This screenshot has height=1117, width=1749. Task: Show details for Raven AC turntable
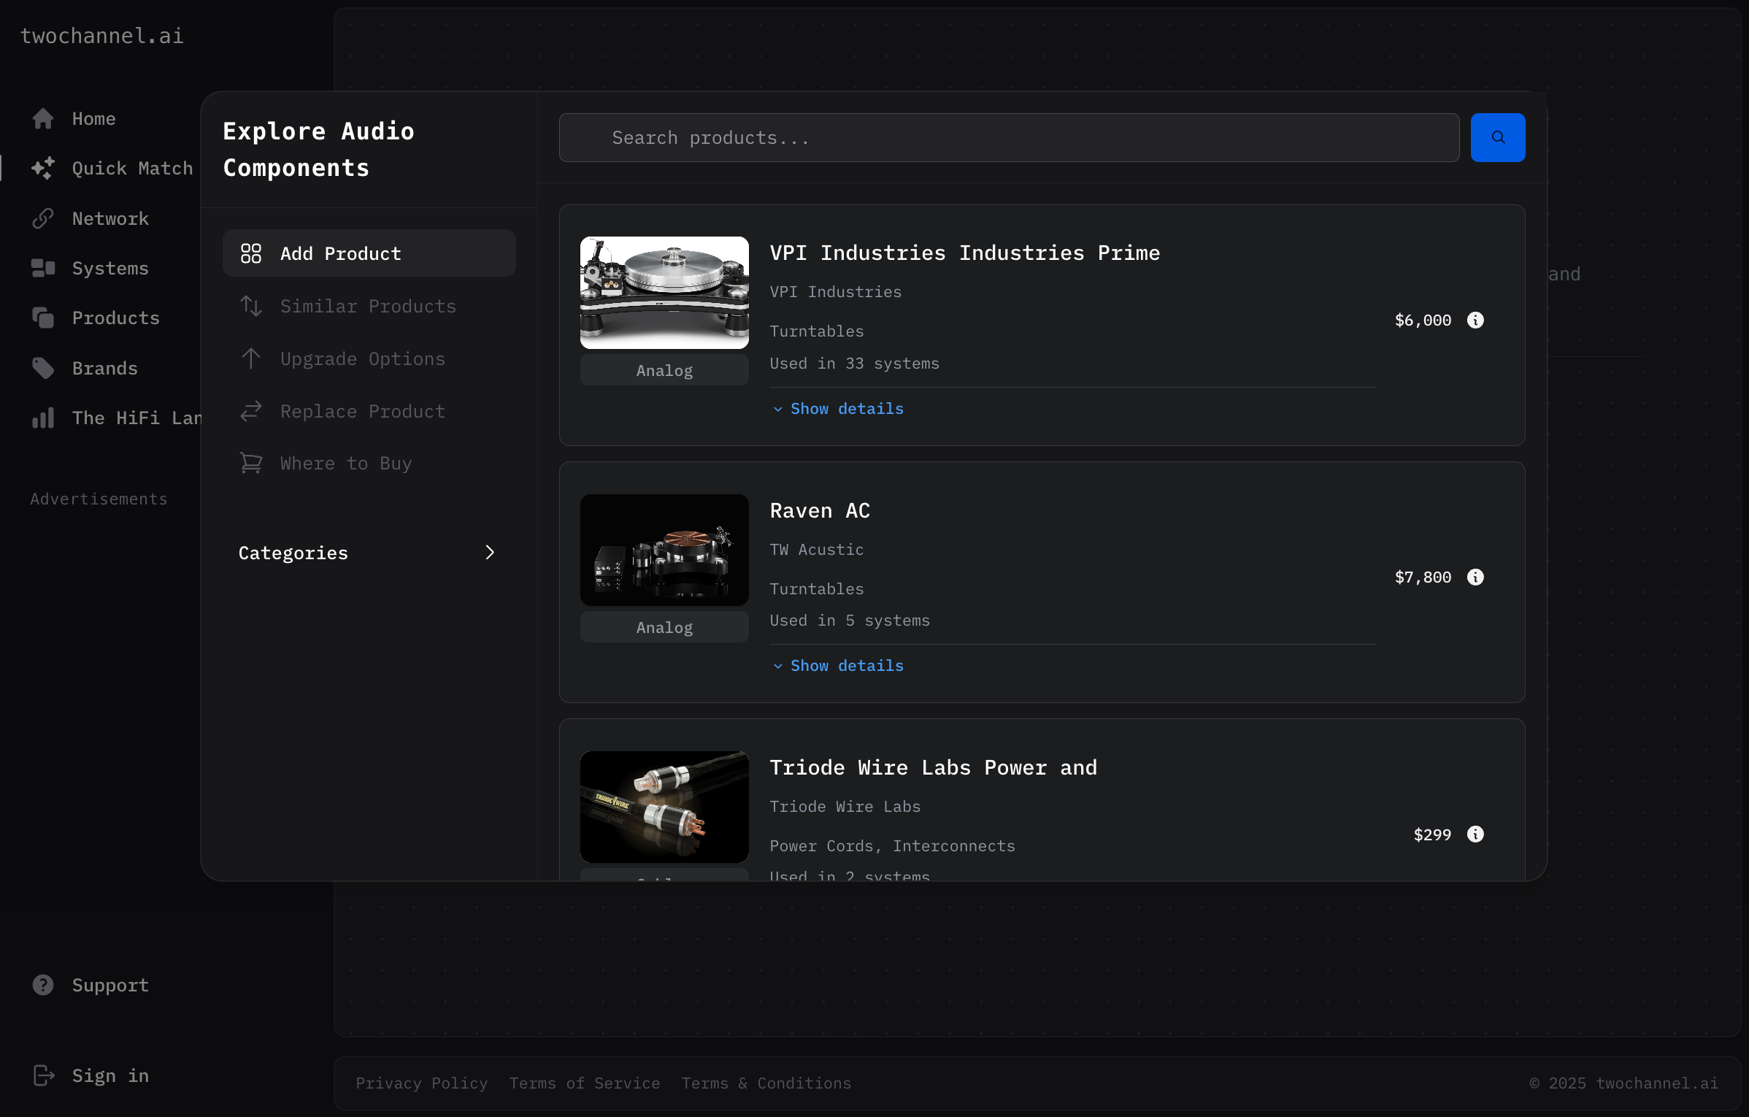(838, 666)
